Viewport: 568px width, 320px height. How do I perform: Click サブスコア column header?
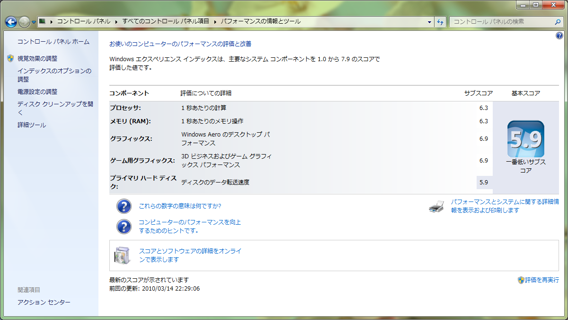pos(478,93)
